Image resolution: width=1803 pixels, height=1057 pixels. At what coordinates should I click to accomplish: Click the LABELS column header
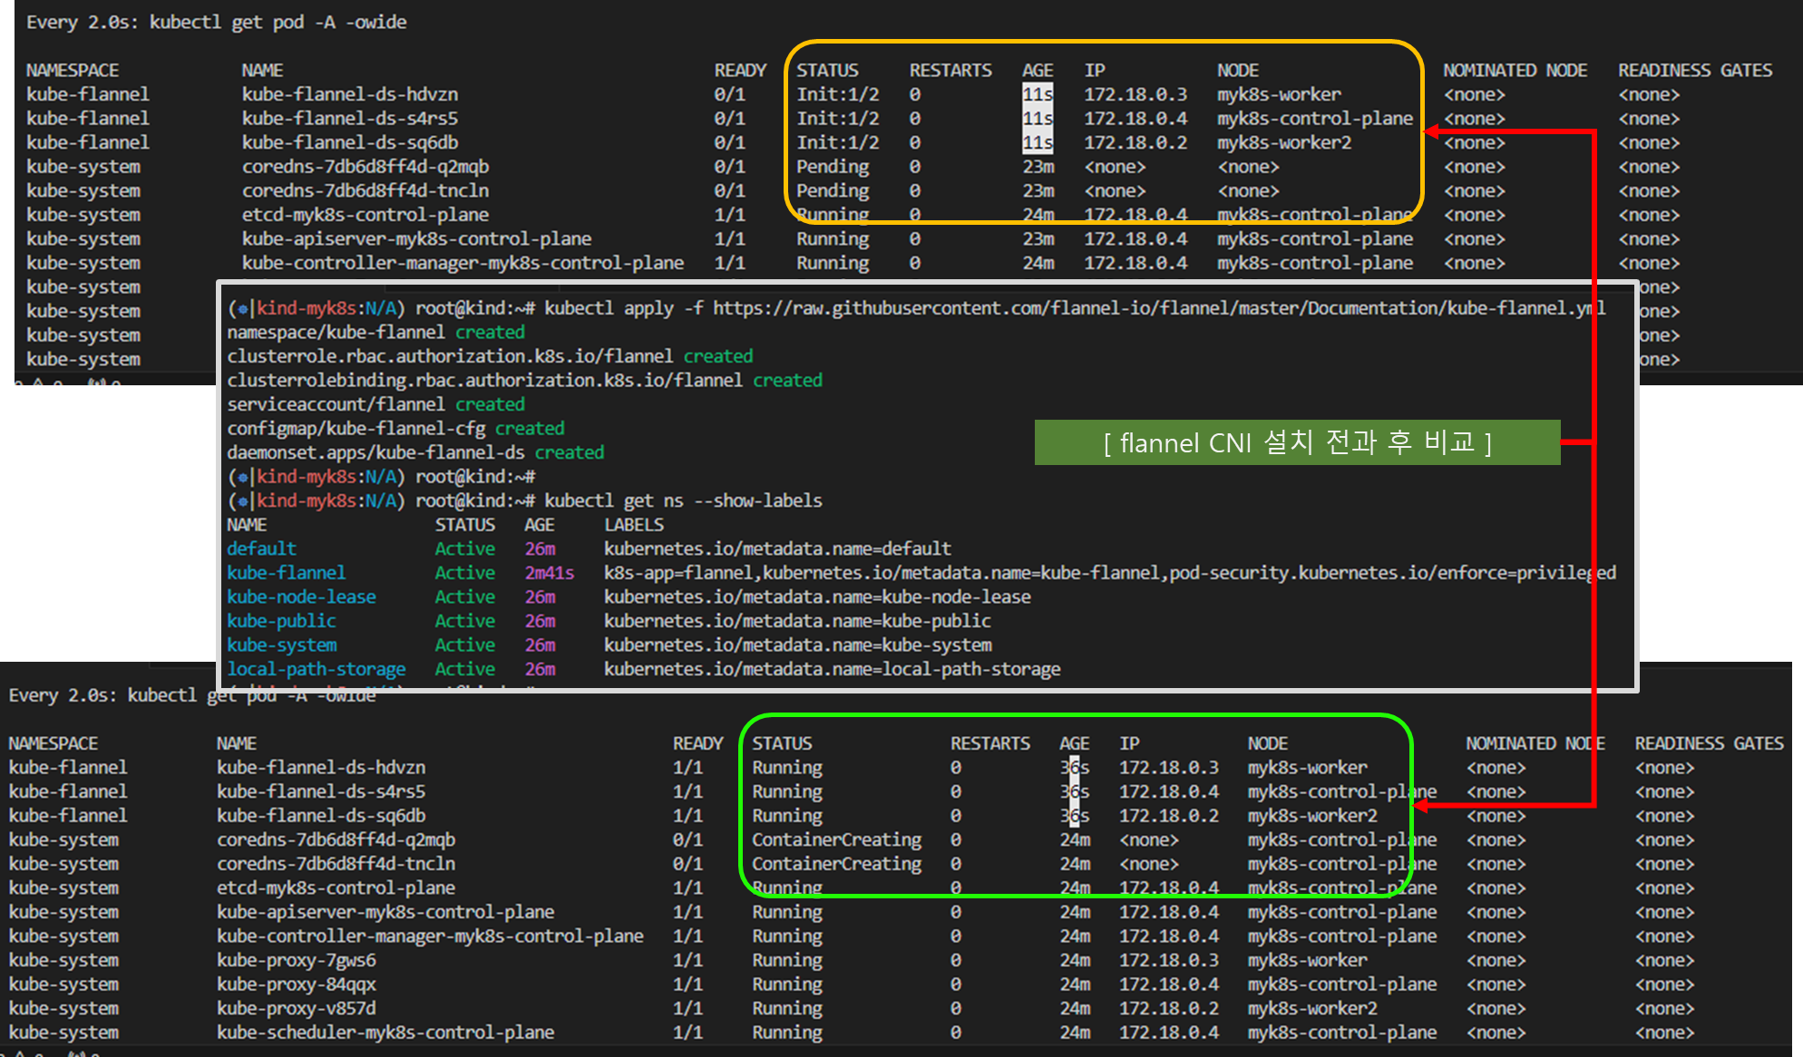pos(634,525)
